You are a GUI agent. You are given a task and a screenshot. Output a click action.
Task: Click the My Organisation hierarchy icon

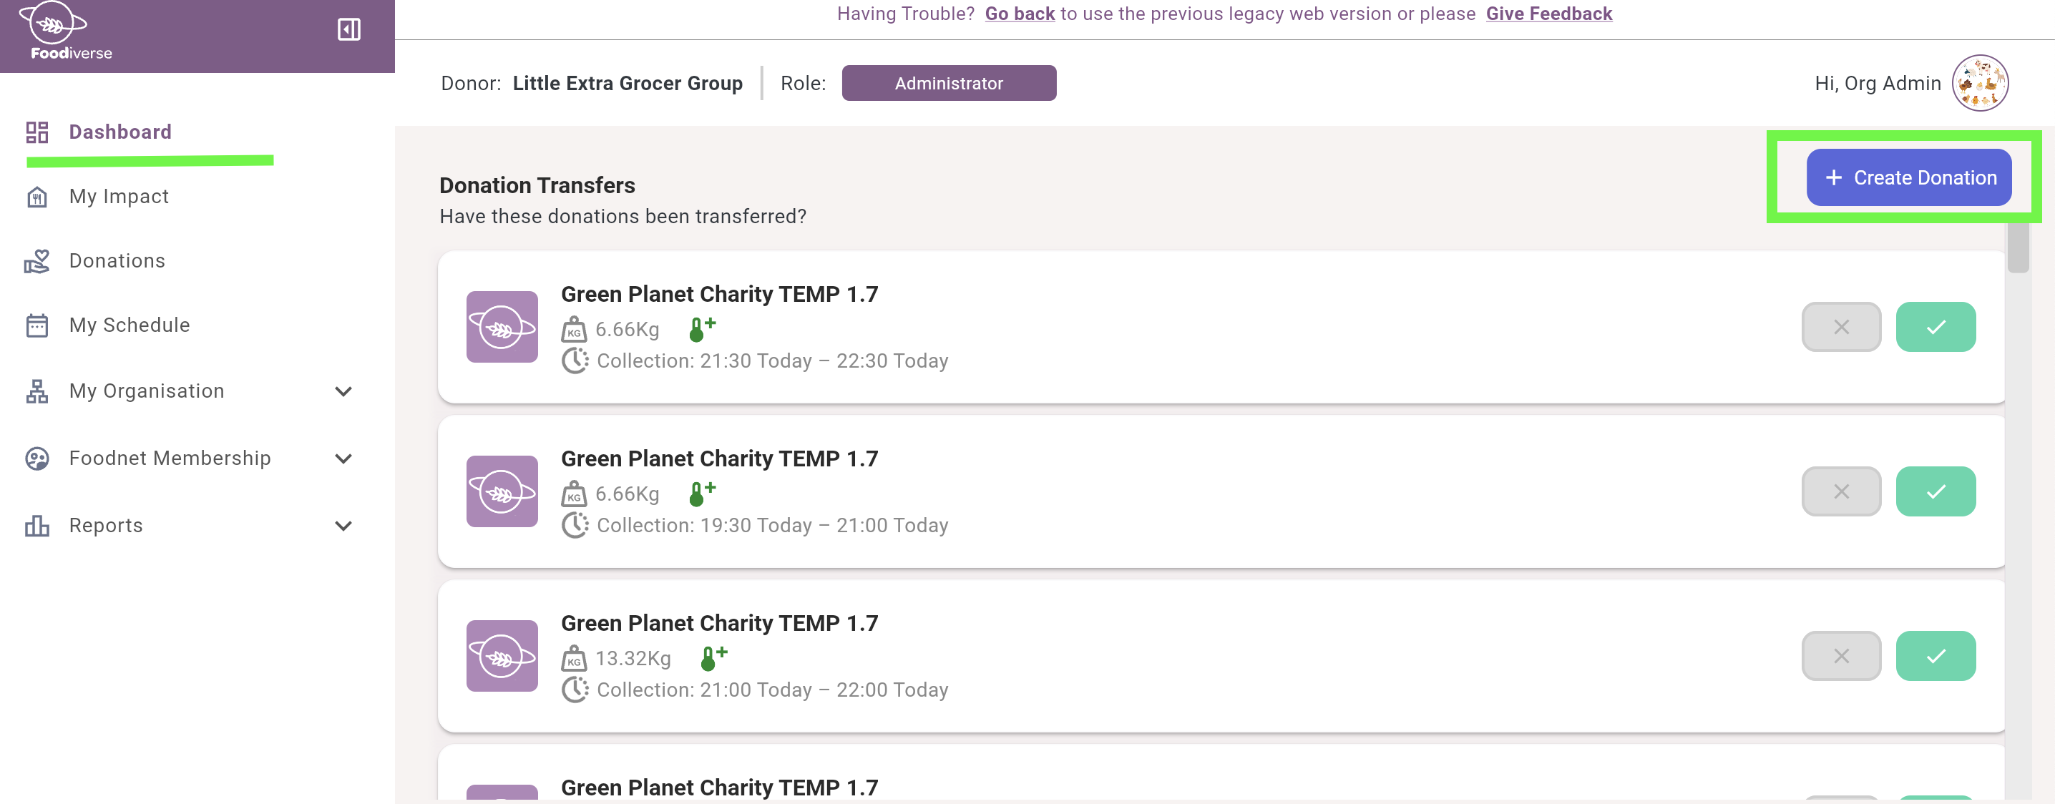coord(36,391)
